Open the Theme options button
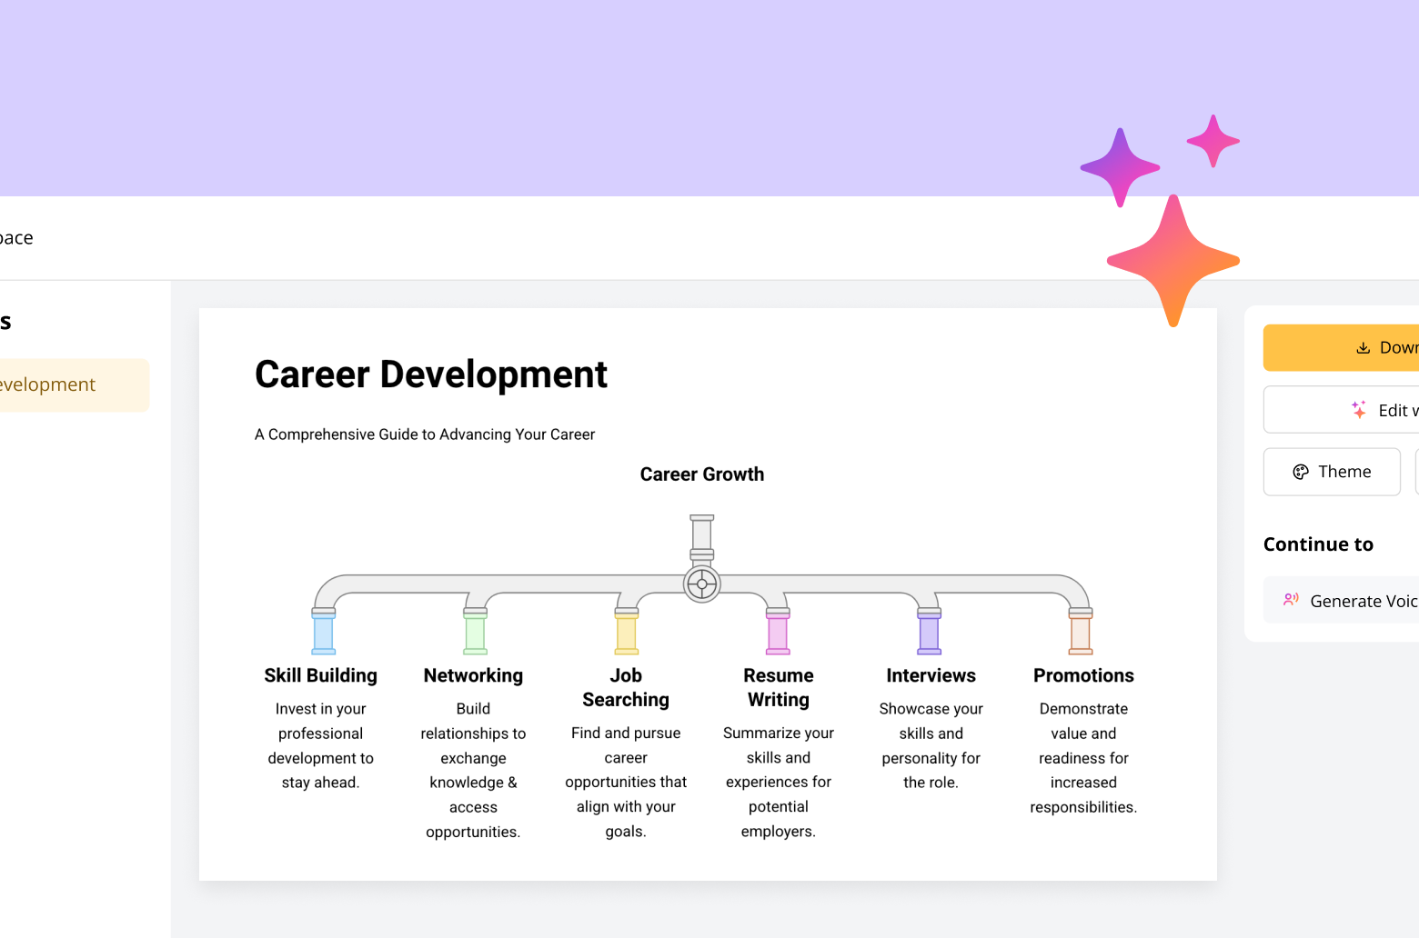Screen dimensions: 1419x938 pos(1332,472)
